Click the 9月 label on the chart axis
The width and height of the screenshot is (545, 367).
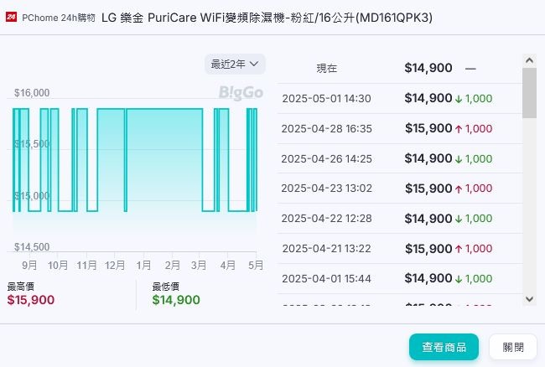tap(29, 266)
